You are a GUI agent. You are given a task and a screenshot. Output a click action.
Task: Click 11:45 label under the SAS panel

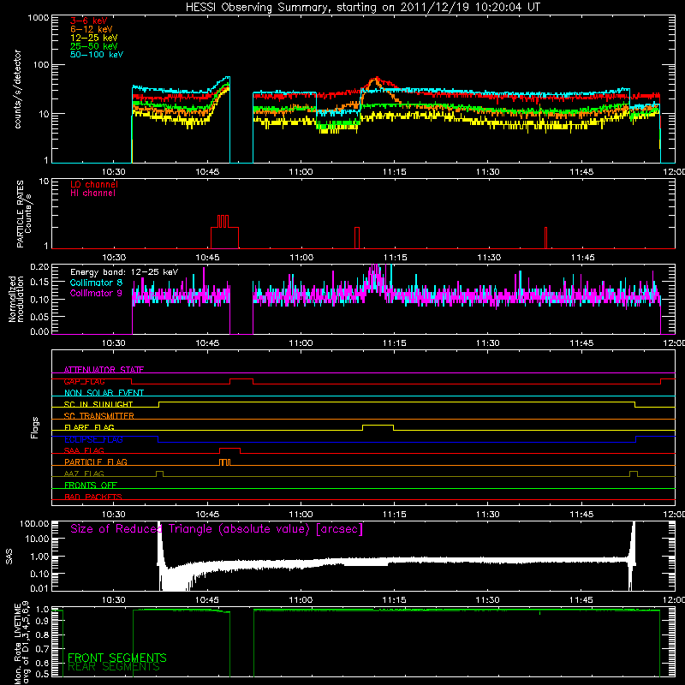click(581, 600)
